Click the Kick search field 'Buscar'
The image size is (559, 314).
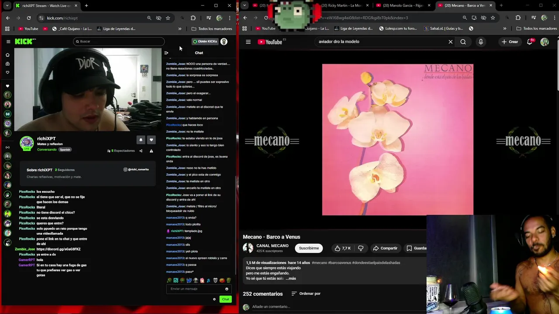point(119,41)
